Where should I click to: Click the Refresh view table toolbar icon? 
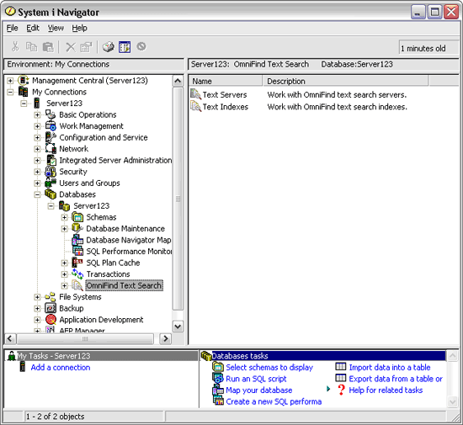125,47
